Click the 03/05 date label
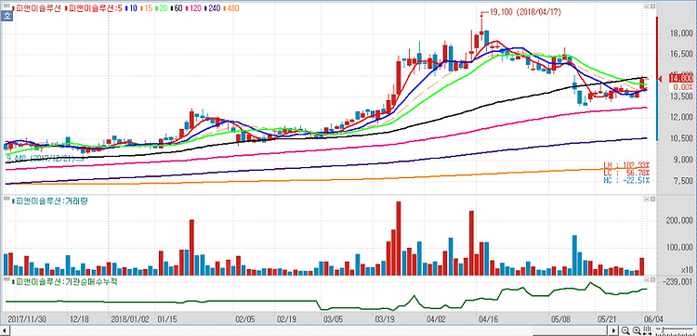Image resolution: width=697 pixels, height=336 pixels. pos(334,319)
